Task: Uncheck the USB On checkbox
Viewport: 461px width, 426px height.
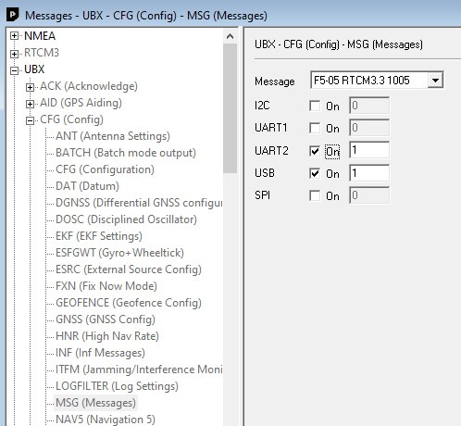Action: 315,173
